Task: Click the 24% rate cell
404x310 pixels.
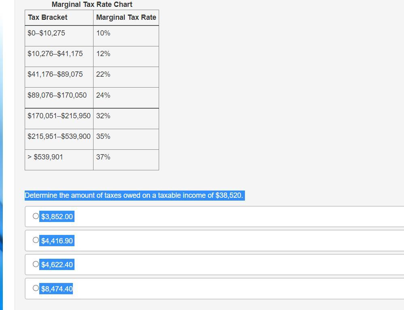Action: click(x=103, y=95)
